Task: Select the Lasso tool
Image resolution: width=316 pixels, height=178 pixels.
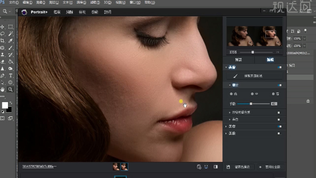Action: point(2,34)
